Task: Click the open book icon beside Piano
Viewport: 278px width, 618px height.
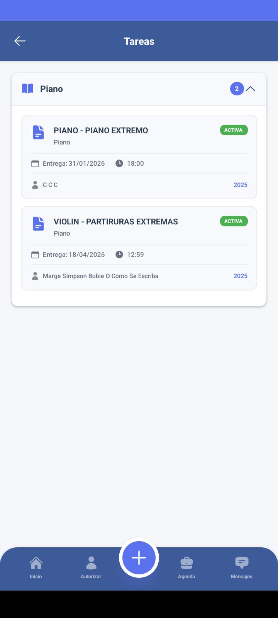Action: point(27,89)
